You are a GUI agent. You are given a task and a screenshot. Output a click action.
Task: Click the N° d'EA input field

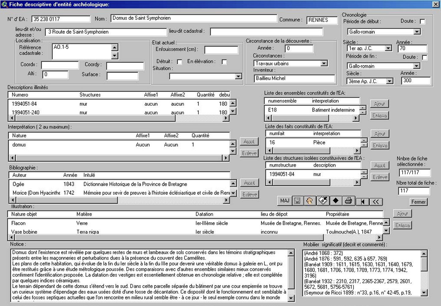(x=61, y=19)
